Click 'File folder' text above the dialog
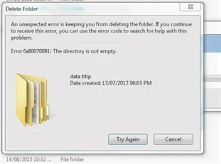This screenshot has height=164, width=221. [x=72, y=1]
